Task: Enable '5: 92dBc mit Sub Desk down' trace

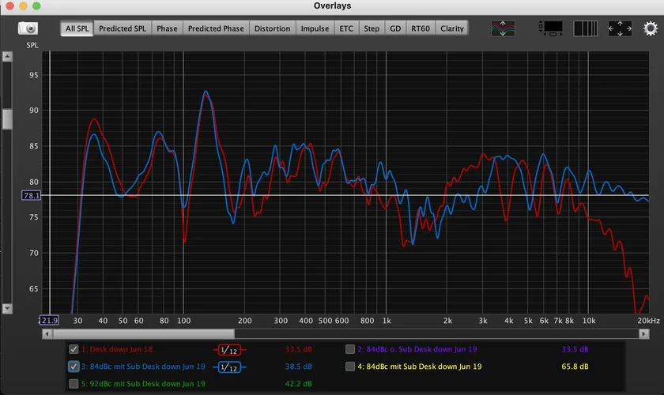Action: click(74, 385)
